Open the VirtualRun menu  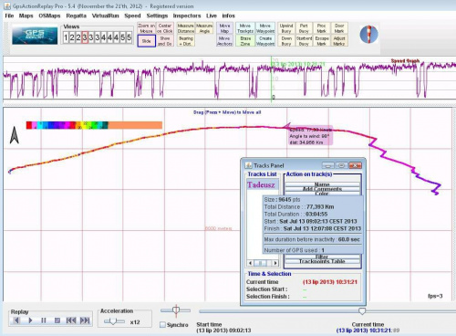[x=105, y=16]
